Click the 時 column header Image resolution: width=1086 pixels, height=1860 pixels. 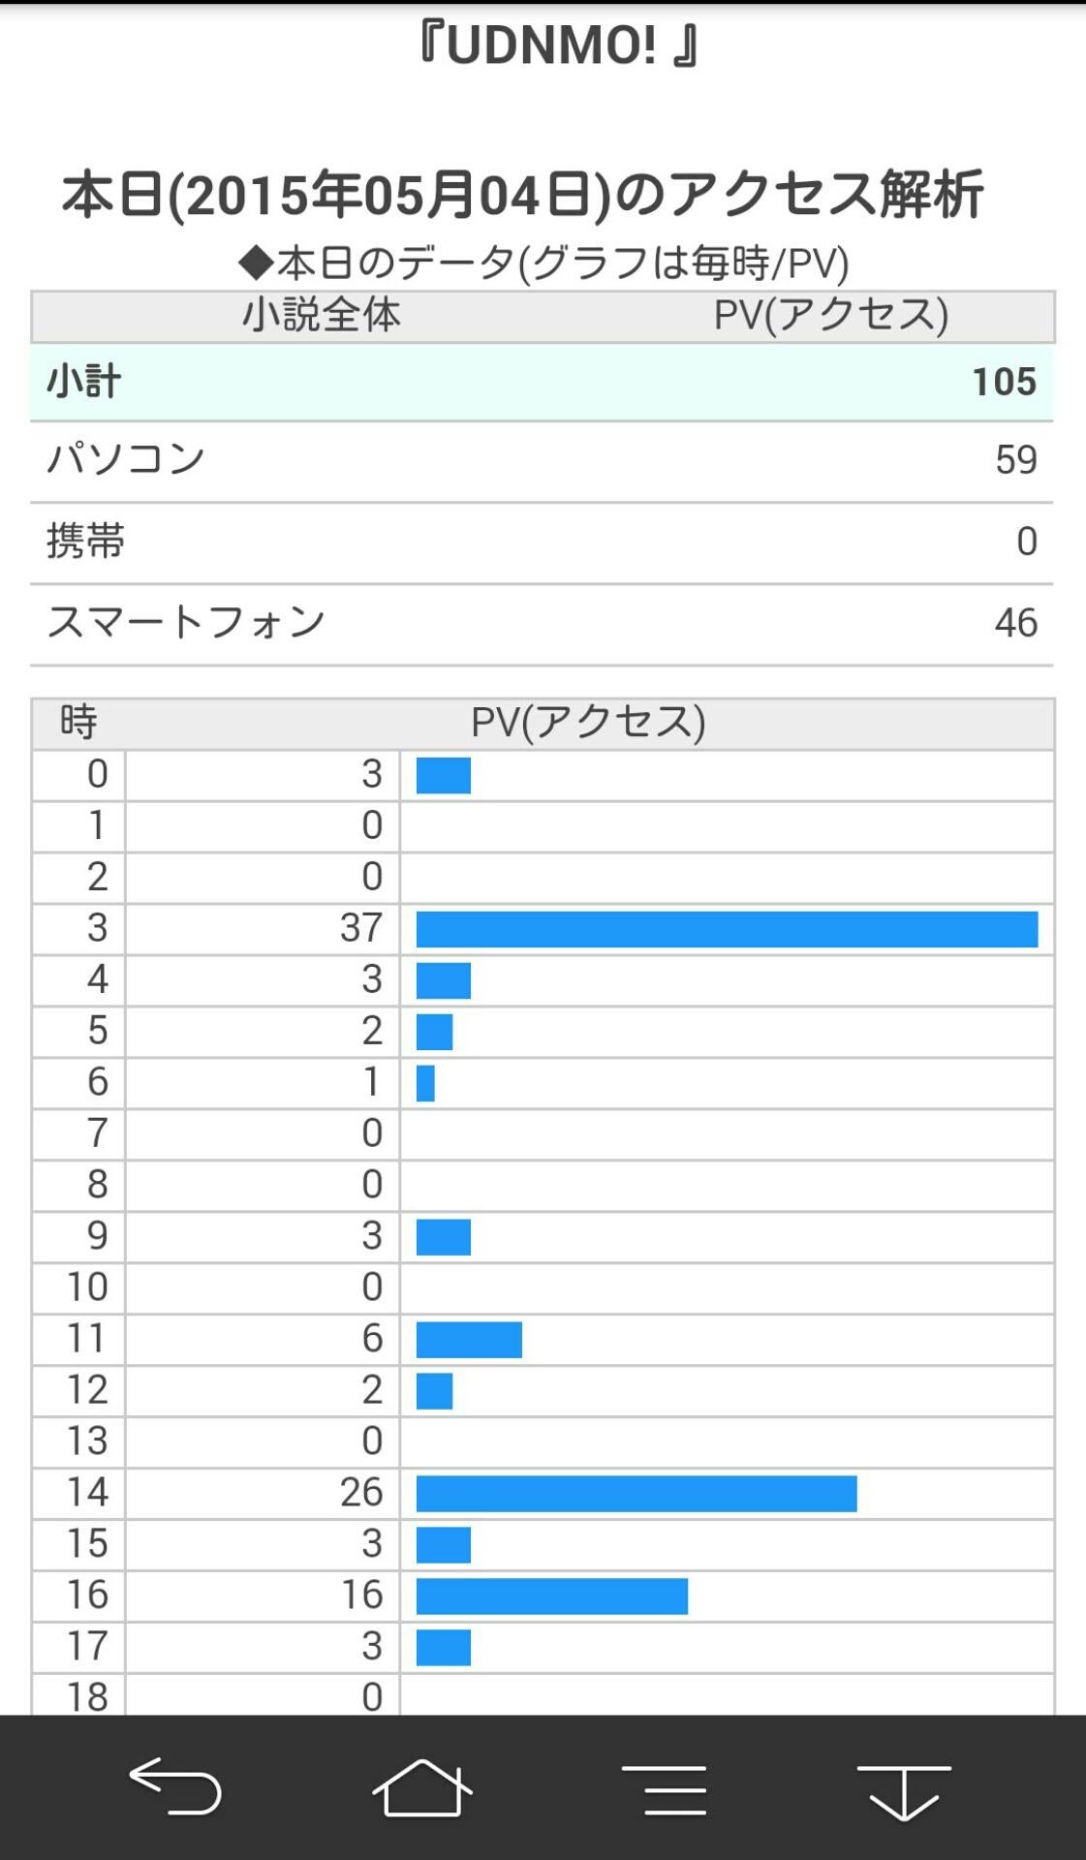[78, 723]
